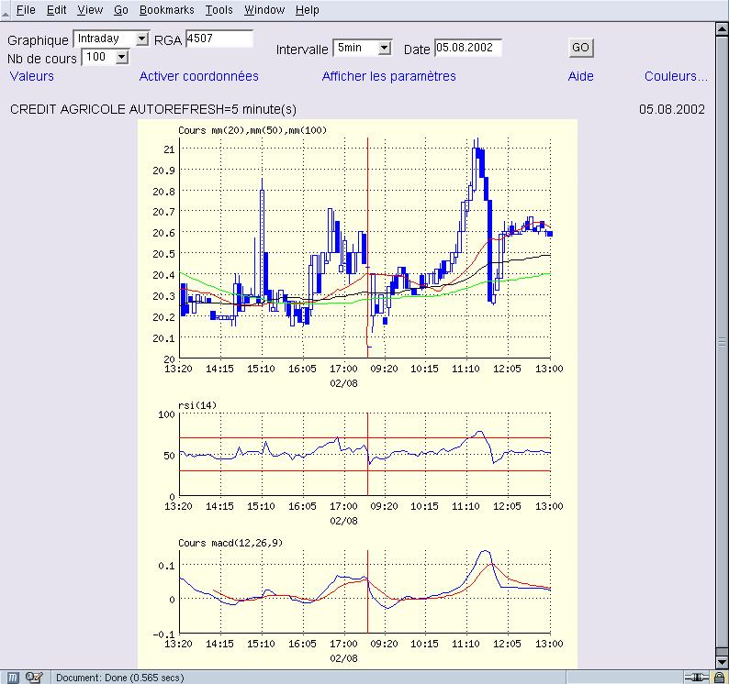Click the vertical scrollbar thumb

(722, 343)
